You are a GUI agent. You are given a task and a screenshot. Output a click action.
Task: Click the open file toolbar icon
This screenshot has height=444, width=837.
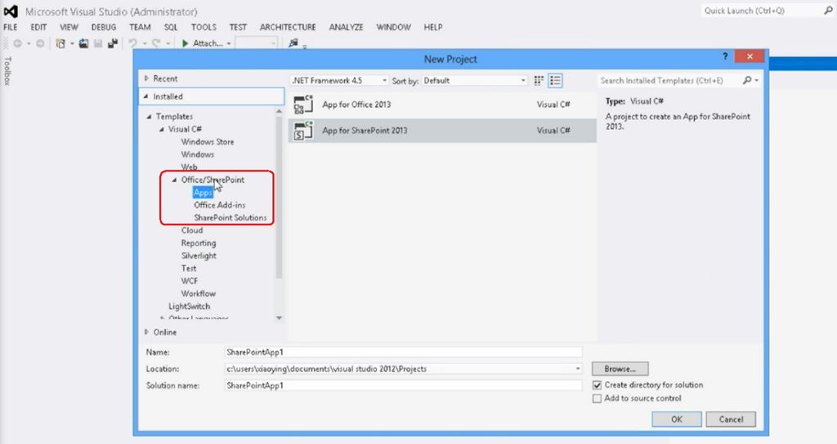click(84, 44)
